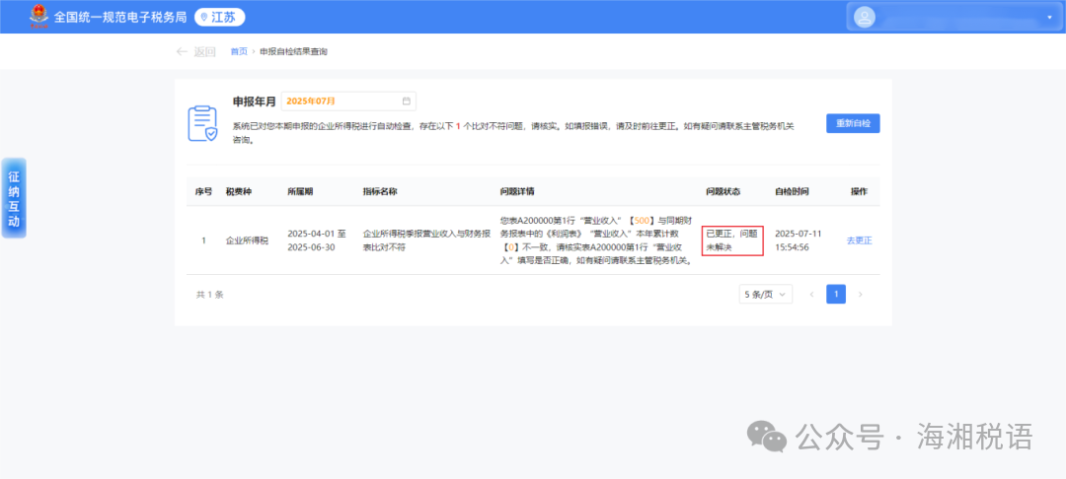Select the 2025-07-11 15:54:56 timestamp cell

799,240
